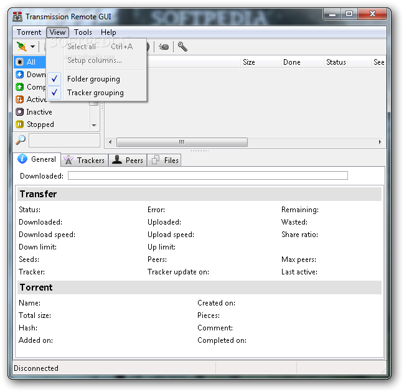
Task: Close the Transmission Remote GUI window
Action: coord(372,14)
